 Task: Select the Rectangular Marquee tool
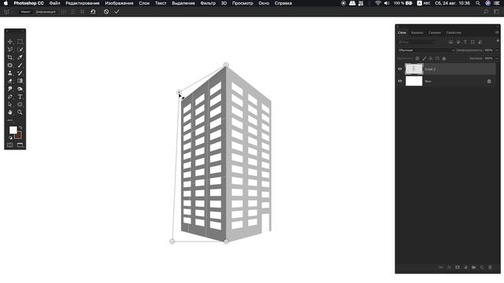(20, 42)
